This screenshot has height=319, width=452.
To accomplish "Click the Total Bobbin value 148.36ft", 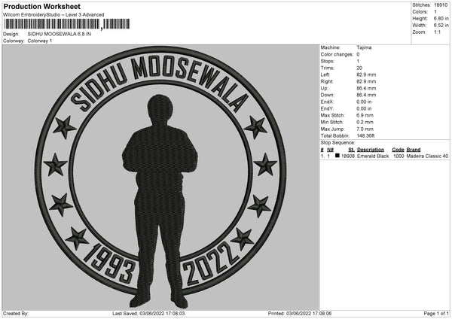I will tap(365, 135).
